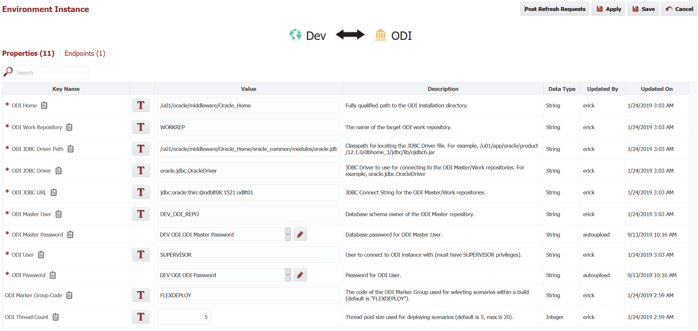
Task: Toggle the T button in ODI JDBC Driver row
Action: click(141, 171)
